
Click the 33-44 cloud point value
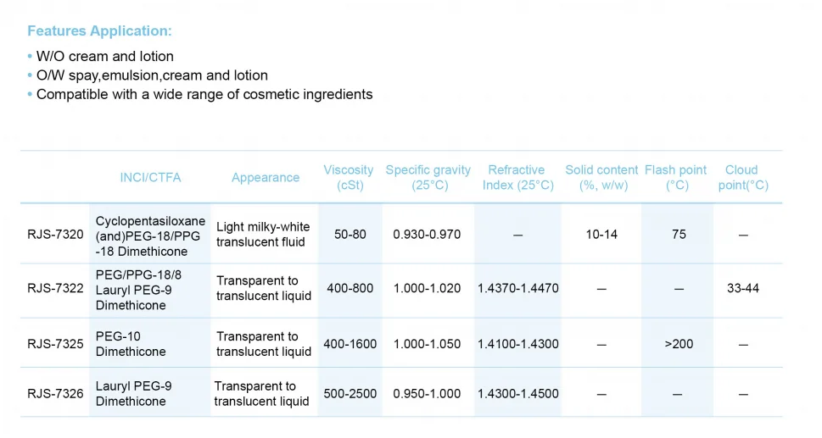[743, 288]
